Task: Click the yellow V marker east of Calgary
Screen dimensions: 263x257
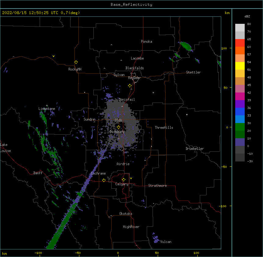Action: tap(131, 178)
